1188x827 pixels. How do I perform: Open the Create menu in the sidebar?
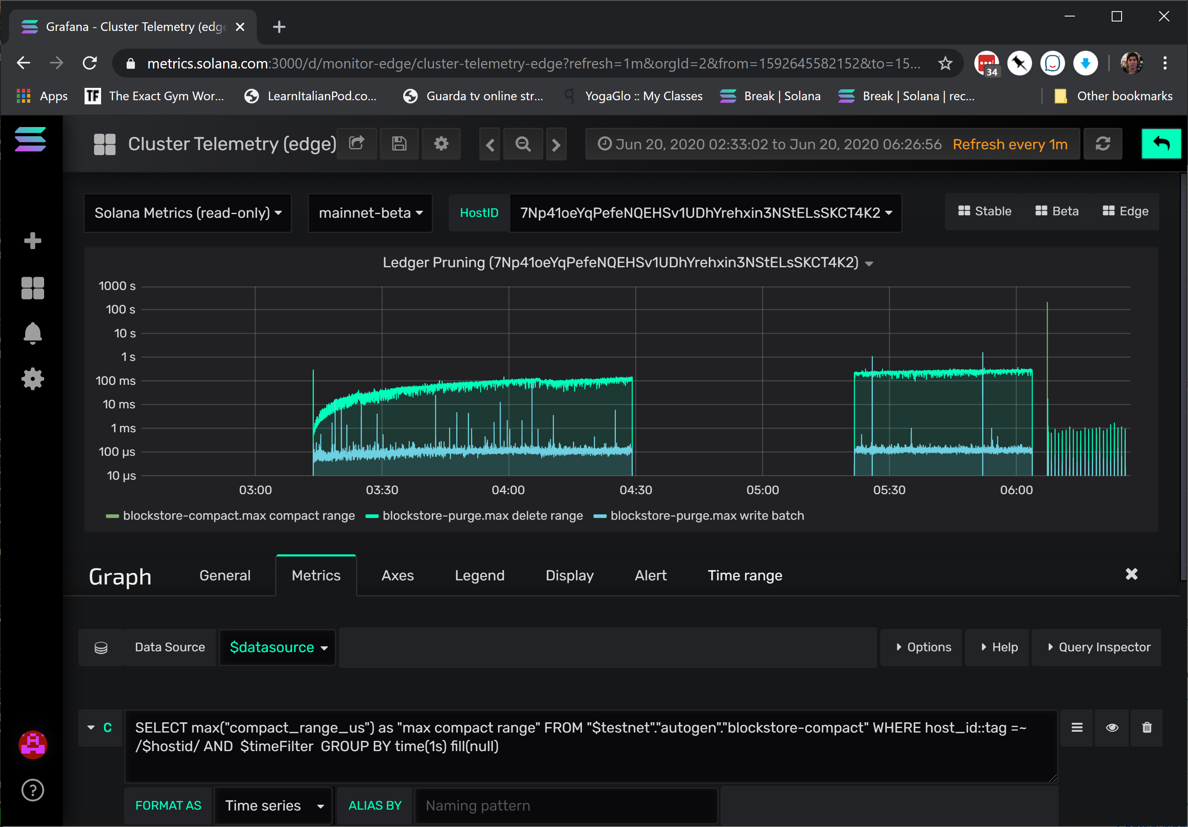pos(33,240)
